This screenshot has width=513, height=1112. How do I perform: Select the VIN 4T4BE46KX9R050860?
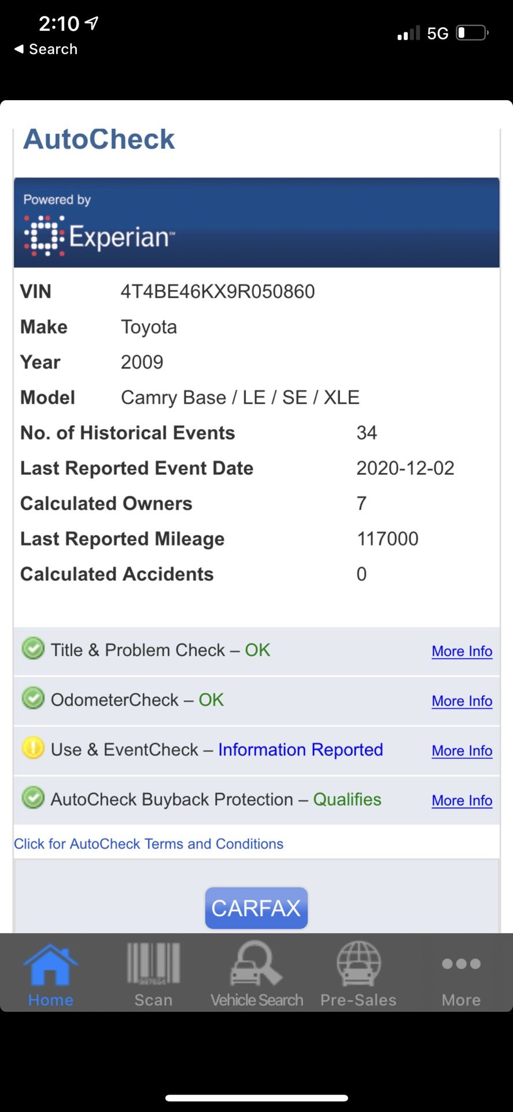[217, 291]
